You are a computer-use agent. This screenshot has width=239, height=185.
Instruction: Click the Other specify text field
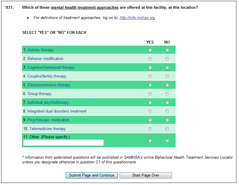tap(63, 143)
